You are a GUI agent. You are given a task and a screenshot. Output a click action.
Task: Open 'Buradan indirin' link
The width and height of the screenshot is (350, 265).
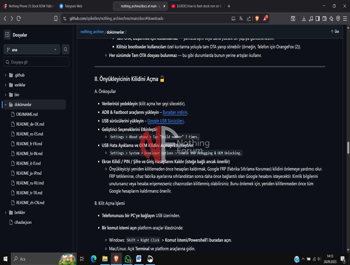click(x=175, y=112)
